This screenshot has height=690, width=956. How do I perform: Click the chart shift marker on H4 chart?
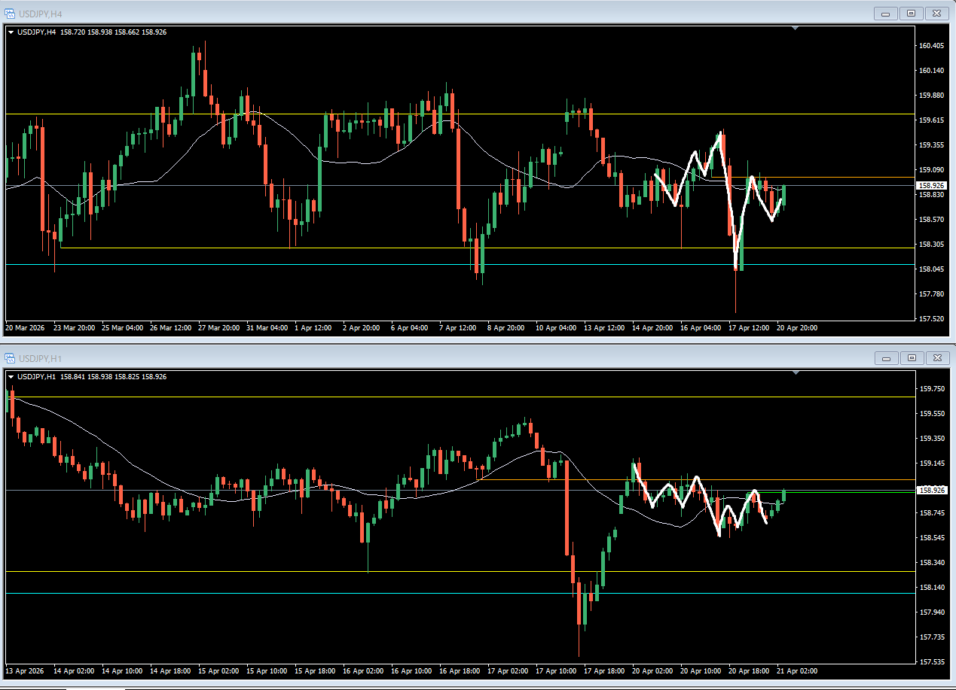(x=796, y=29)
